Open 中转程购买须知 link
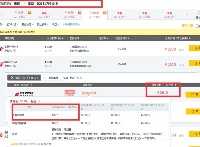This screenshot has height=147, width=200. coord(71,24)
